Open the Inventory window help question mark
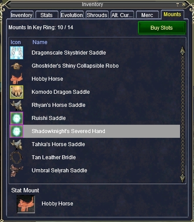This screenshot has height=222, width=194. click(177, 4)
